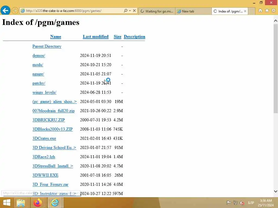Open the ngage/ folder
The width and height of the screenshot is (278, 208).
(x=38, y=74)
